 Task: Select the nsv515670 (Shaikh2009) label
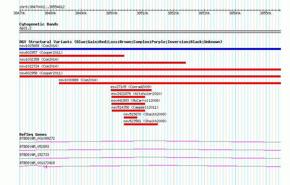coord(145,114)
